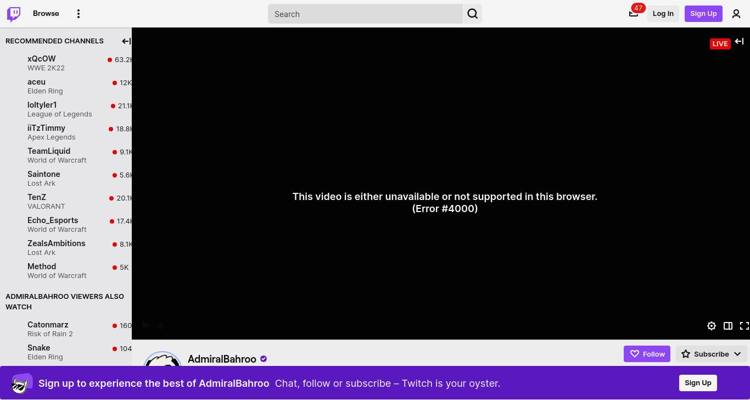Open the notifications inbox with 47 badge
Image resolution: width=750 pixels, height=400 pixels.
pos(634,13)
